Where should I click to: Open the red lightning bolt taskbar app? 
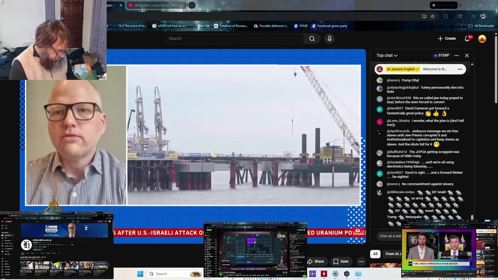(x=324, y=274)
